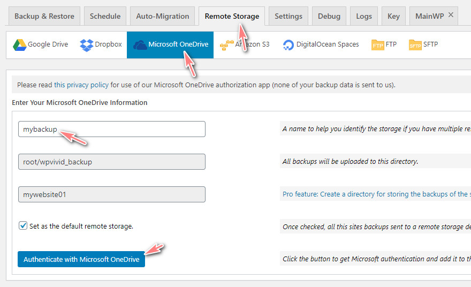Click the Dropbox logo icon
The width and height of the screenshot is (471, 287).
pos(87,45)
